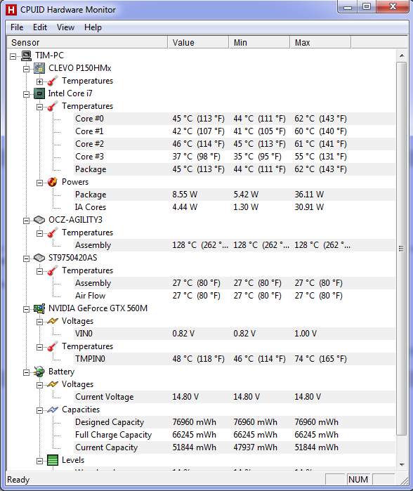Click thermometer icon under NVIDIA GeForce
The image size is (413, 491).
pos(52,346)
